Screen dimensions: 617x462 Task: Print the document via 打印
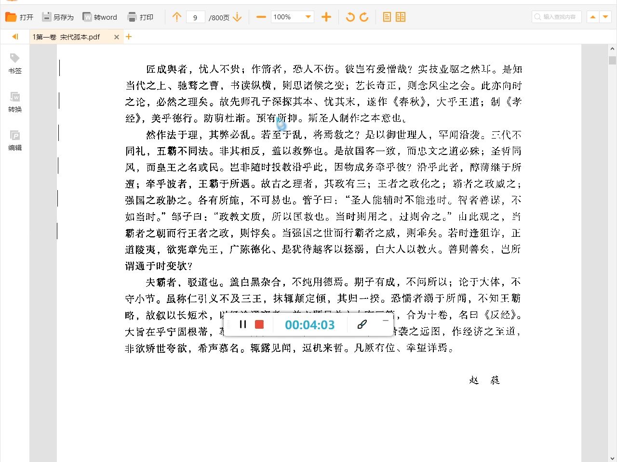click(140, 17)
